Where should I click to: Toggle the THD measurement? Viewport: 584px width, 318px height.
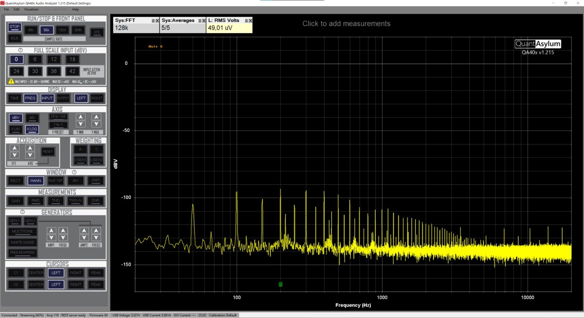pyautogui.click(x=55, y=201)
